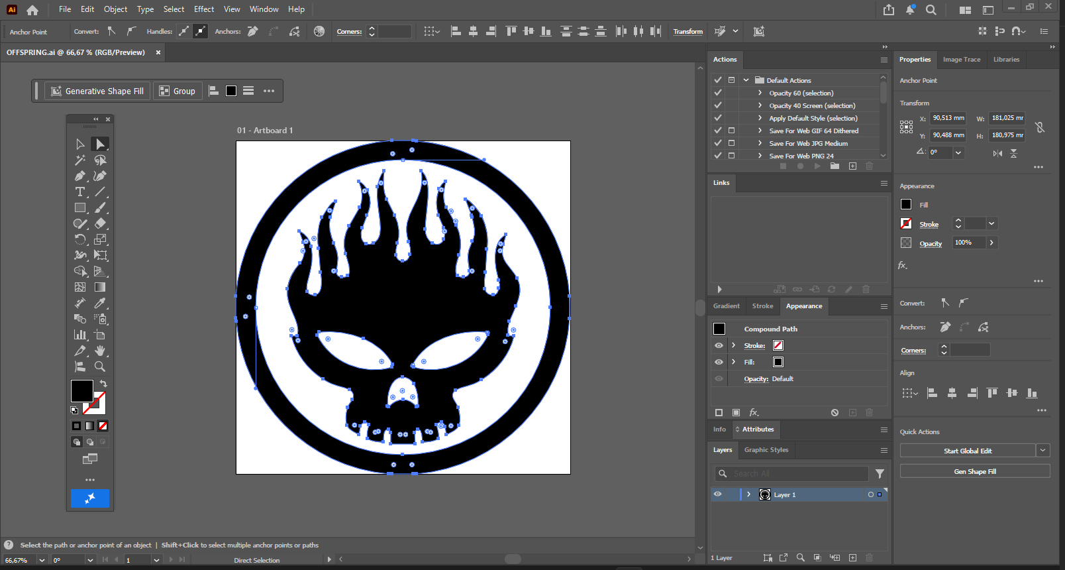
Task: Toggle Fill visibility in Appearance panel
Action: click(x=719, y=362)
